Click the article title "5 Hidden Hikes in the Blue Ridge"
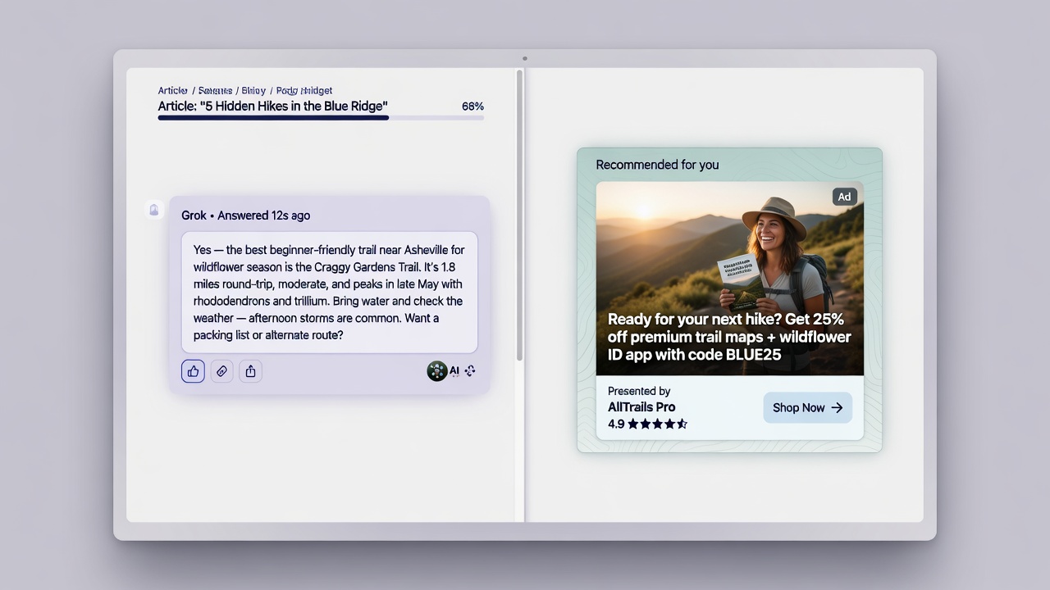The image size is (1050, 590). point(273,106)
